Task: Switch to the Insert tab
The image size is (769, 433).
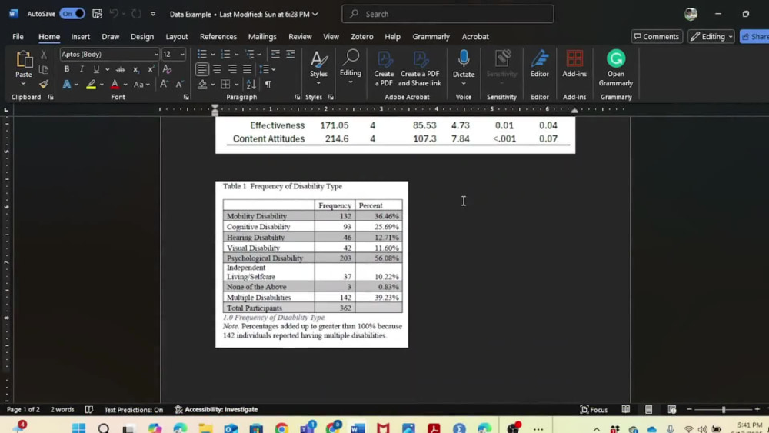Action: click(81, 36)
